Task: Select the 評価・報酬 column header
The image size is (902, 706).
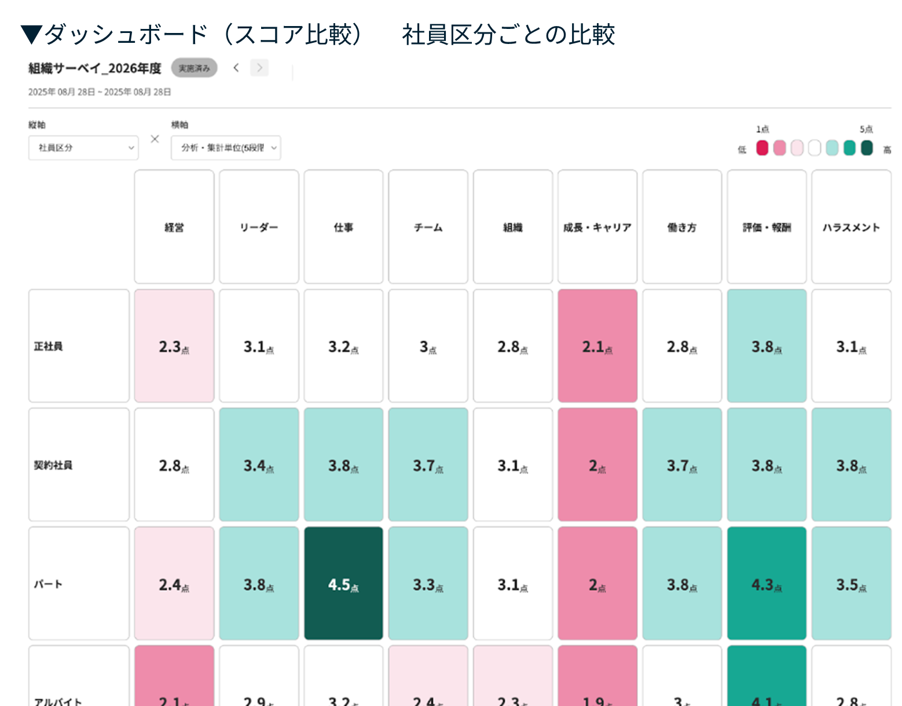Action: tap(767, 227)
